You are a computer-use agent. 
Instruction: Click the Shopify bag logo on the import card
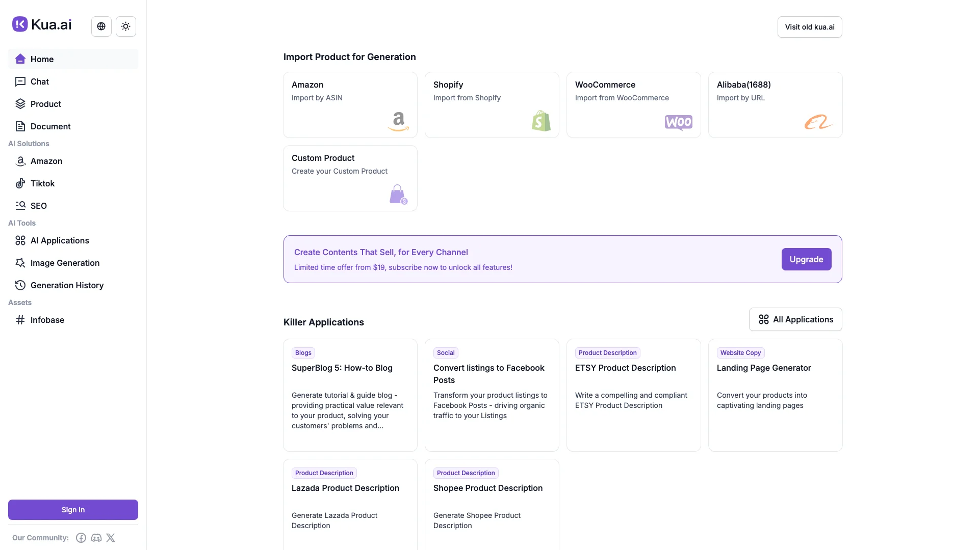[541, 121]
